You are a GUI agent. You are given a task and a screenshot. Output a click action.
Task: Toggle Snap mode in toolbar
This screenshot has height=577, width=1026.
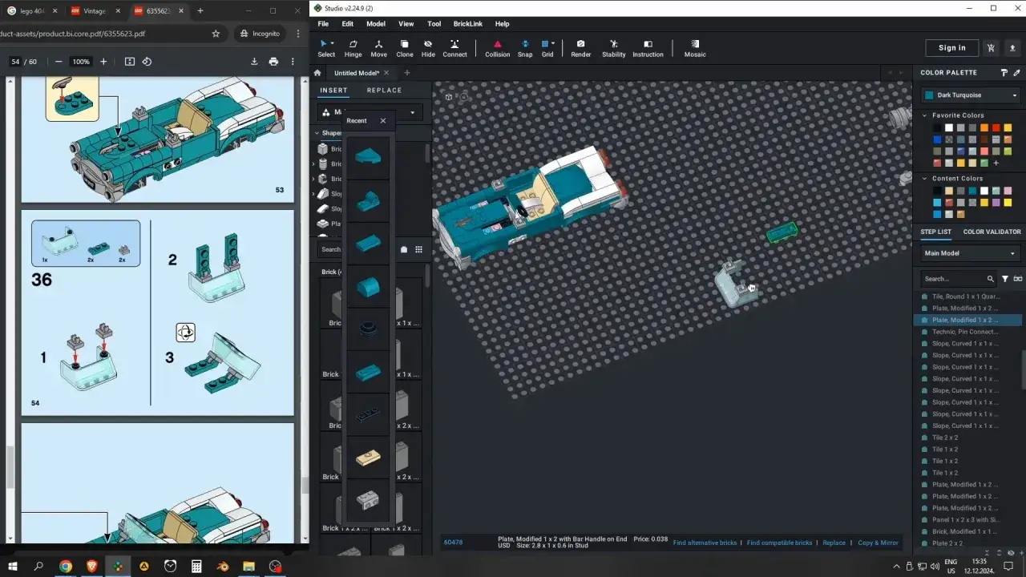(525, 49)
